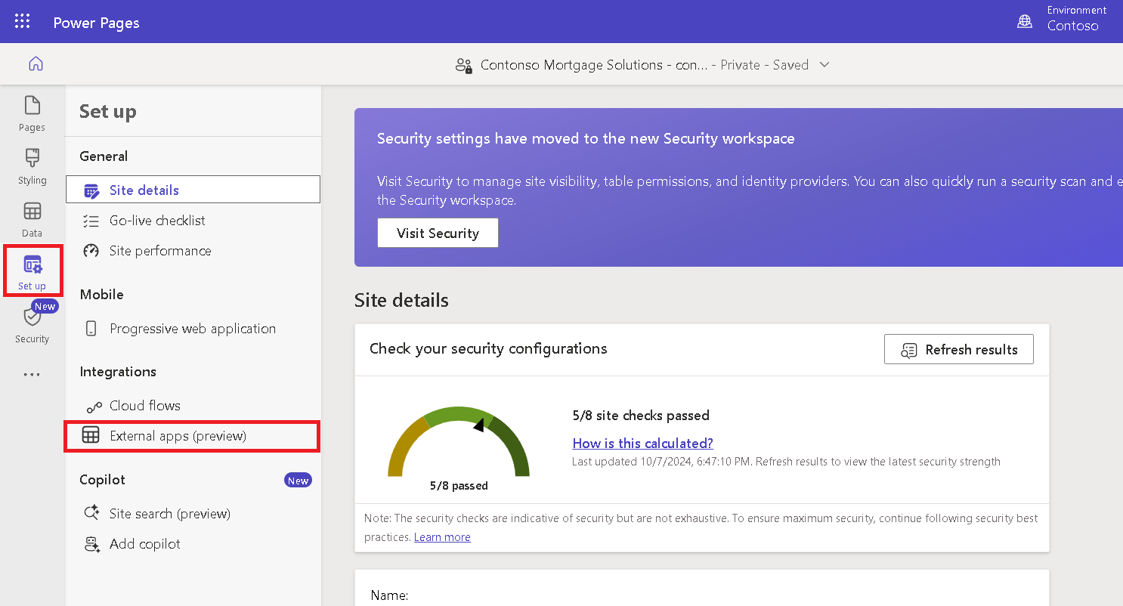The image size is (1123, 606).
Task: Open the Security workspace
Action: [32, 325]
